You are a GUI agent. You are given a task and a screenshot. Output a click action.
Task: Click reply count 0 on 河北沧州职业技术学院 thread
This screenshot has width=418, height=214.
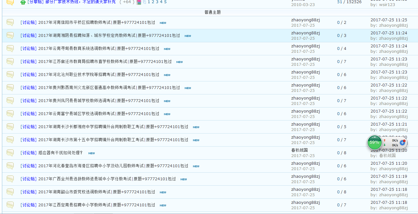[x=338, y=75]
